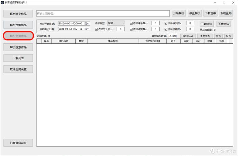The height and width of the screenshot is (156, 238).
Task: Click 下载筛选 button
Action: click(224, 24)
